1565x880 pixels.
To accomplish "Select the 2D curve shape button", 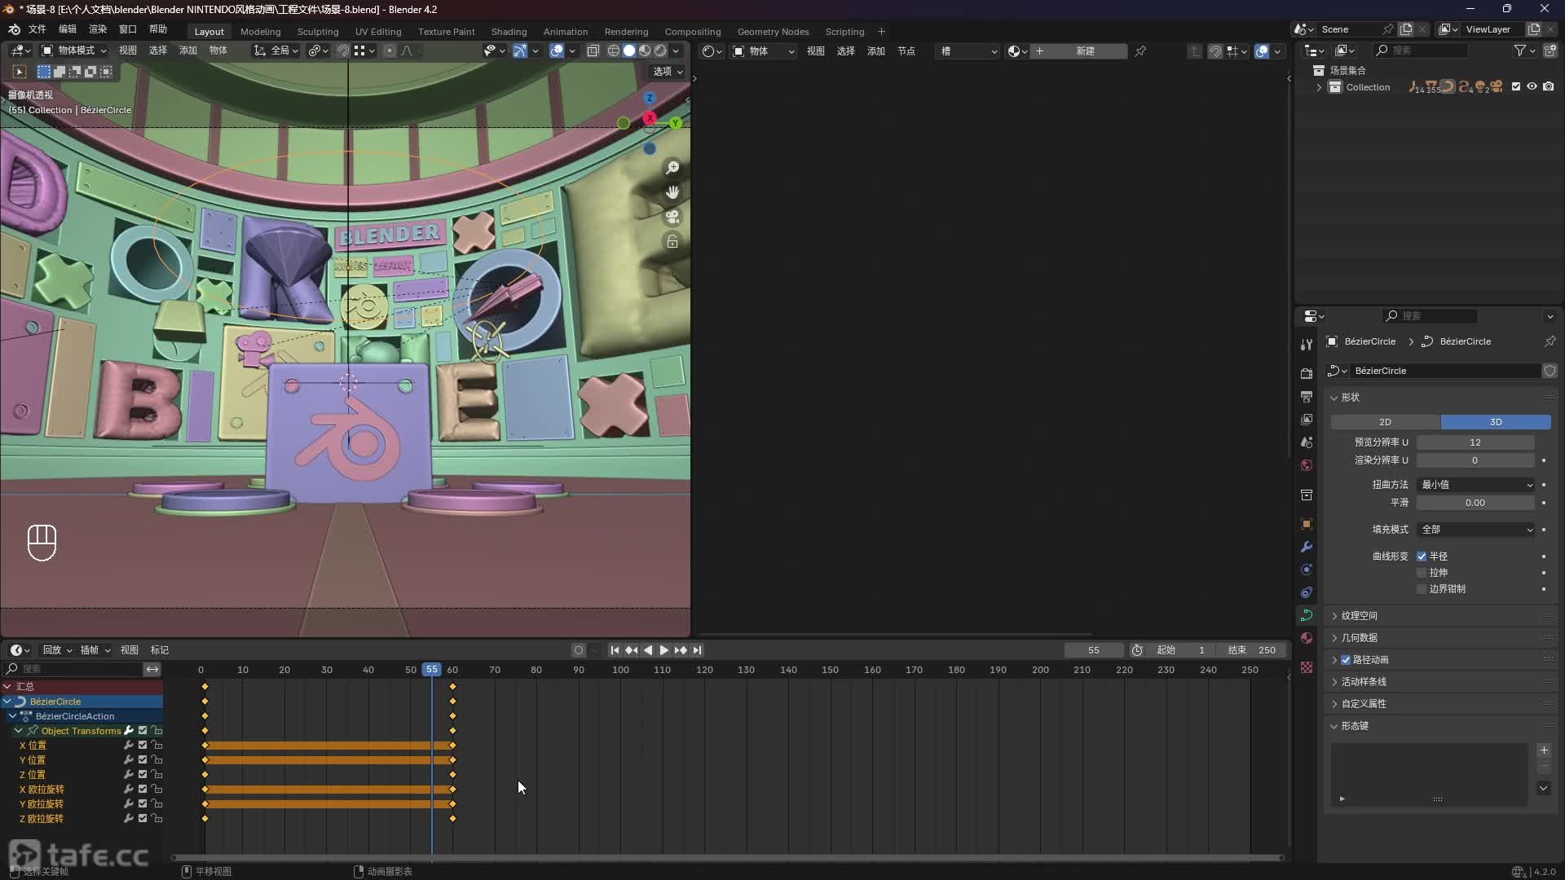I will [1385, 422].
